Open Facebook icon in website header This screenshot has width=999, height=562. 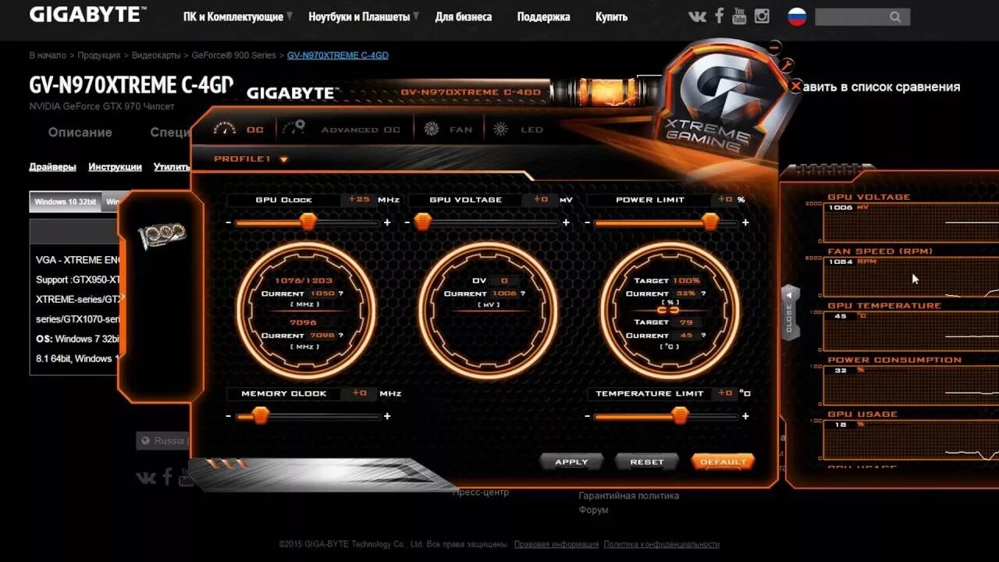coord(719,16)
